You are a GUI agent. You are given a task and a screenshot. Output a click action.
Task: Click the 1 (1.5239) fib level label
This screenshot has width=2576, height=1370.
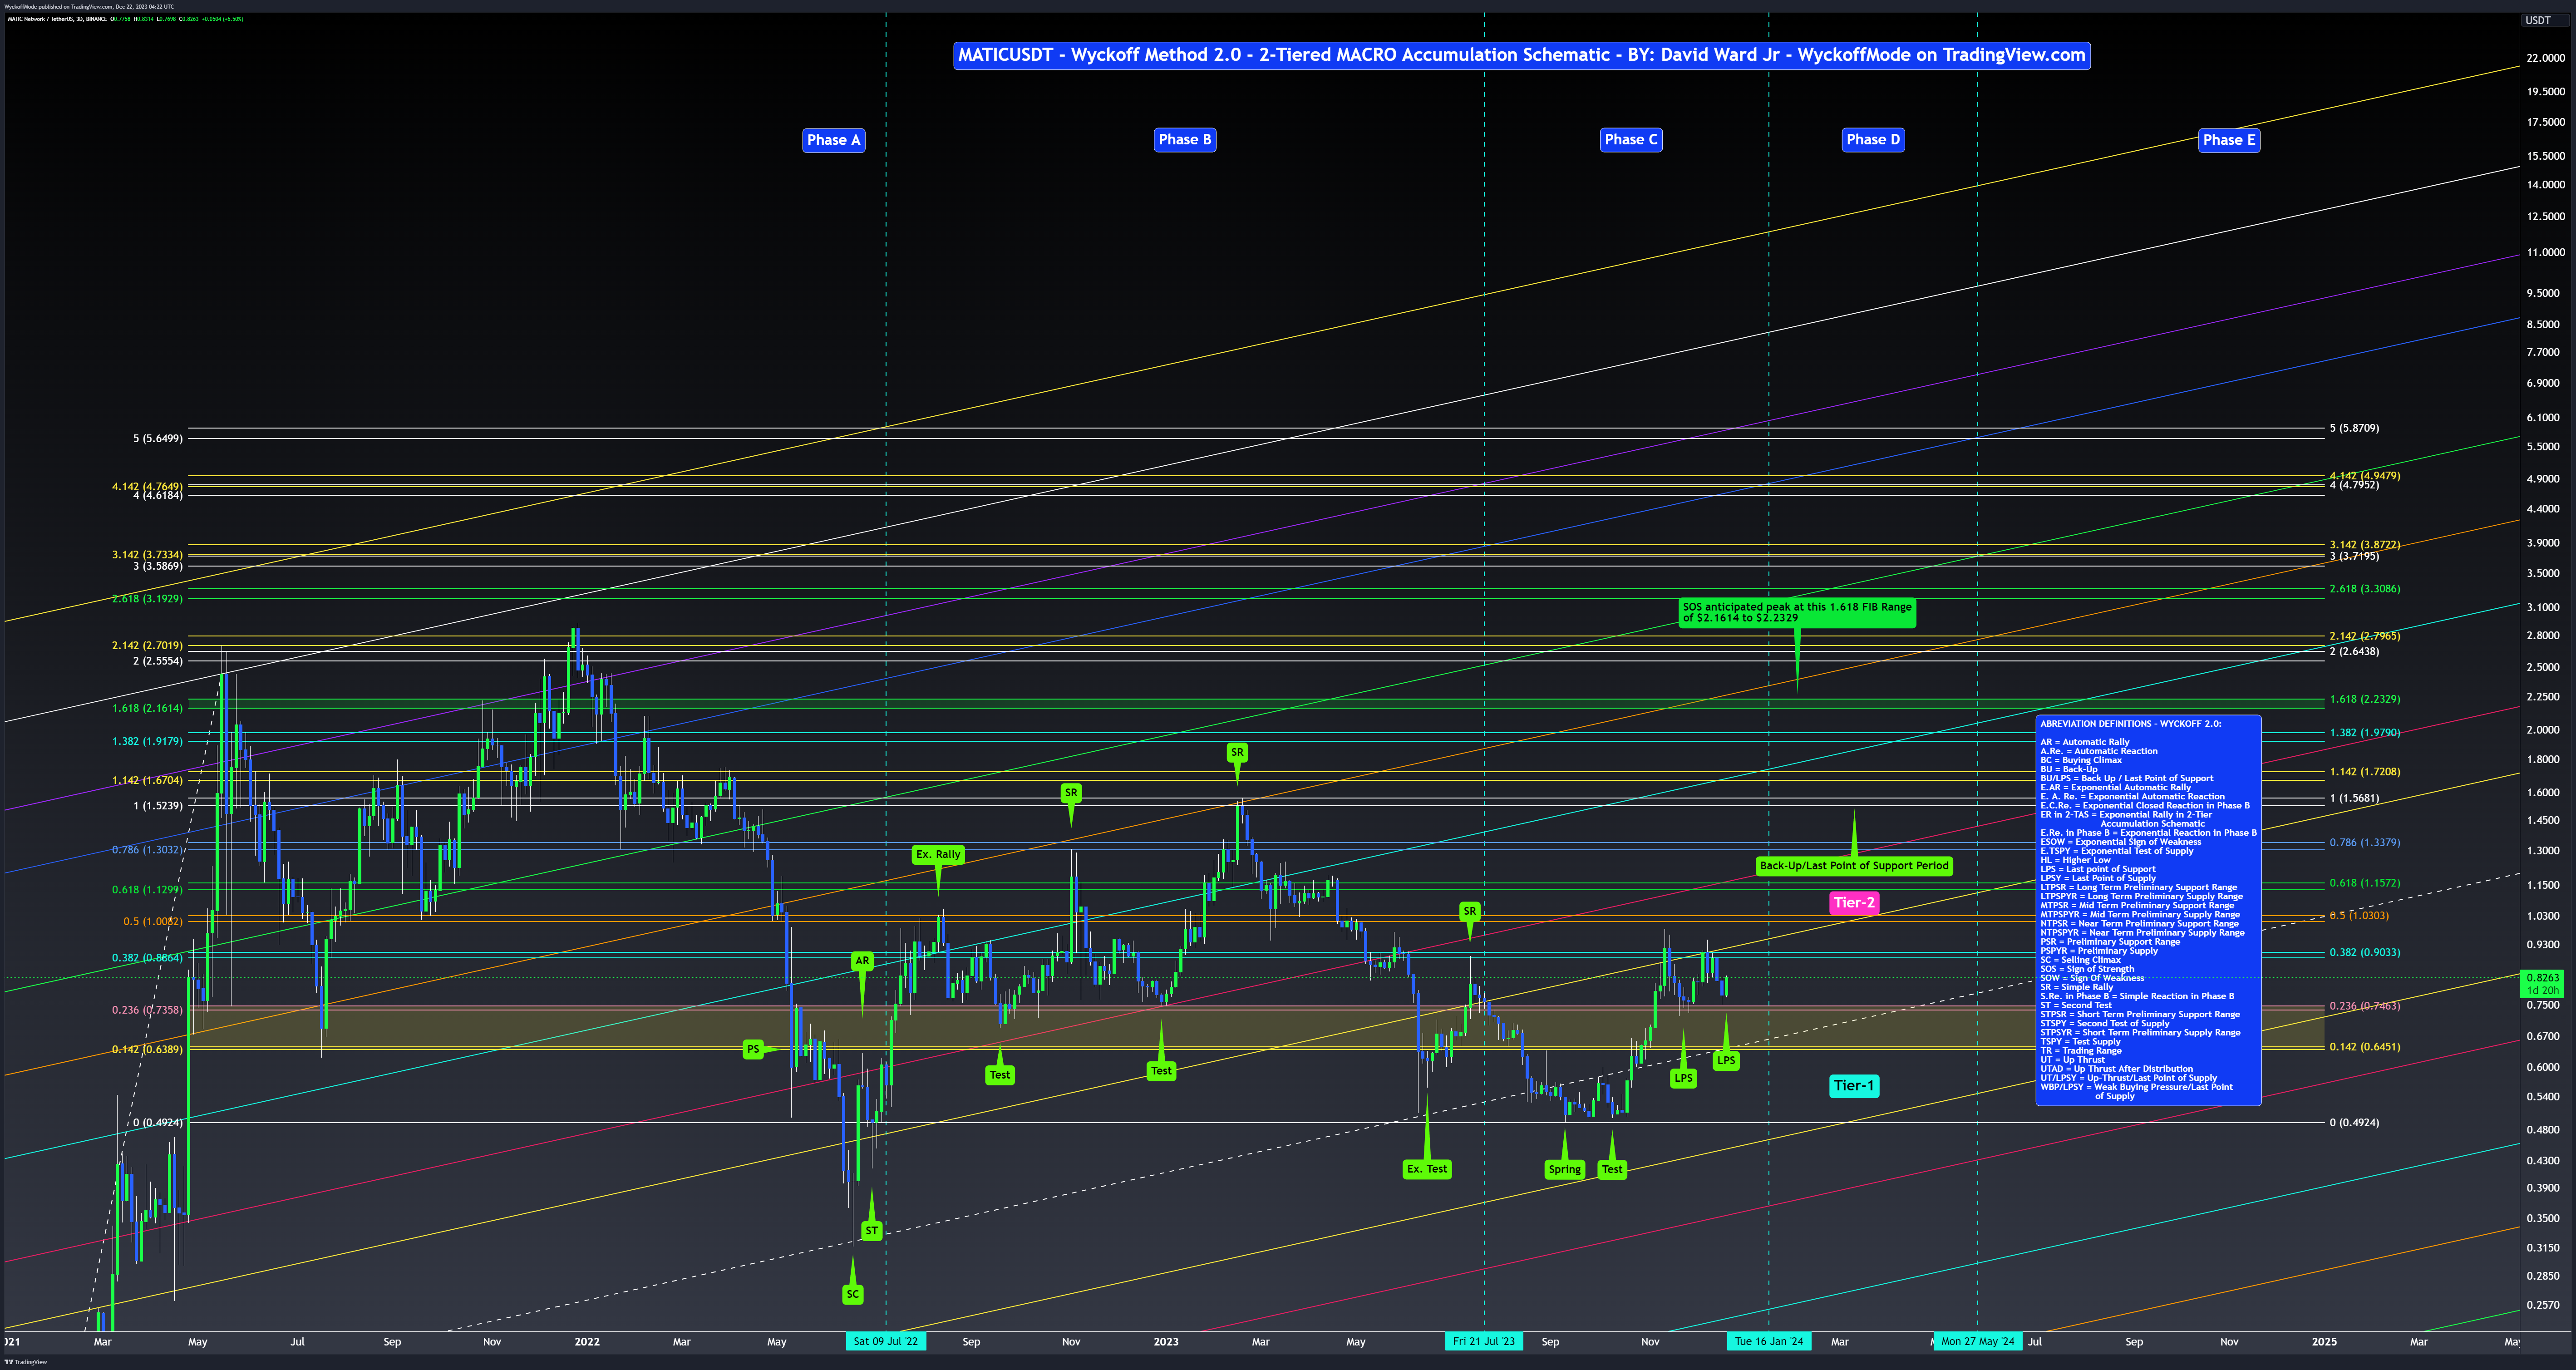(158, 806)
